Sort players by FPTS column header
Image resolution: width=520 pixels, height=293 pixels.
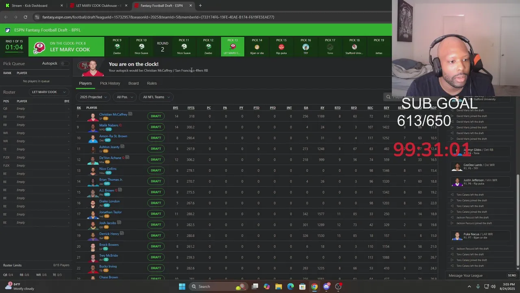tap(191, 108)
